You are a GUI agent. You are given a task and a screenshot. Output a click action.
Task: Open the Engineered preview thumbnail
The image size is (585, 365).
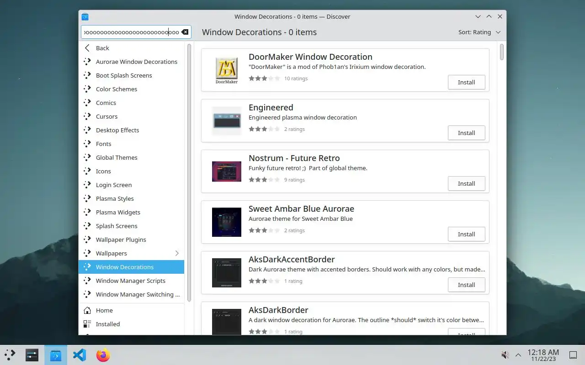[x=227, y=121]
